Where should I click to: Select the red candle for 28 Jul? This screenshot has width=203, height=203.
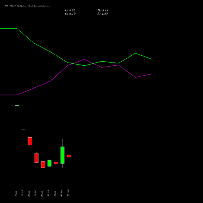(37, 158)
